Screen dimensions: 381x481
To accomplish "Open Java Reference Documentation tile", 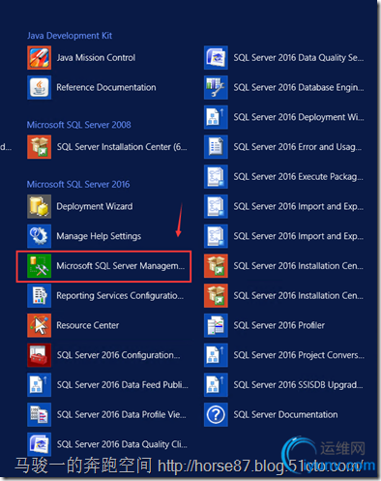I will tap(92, 87).
